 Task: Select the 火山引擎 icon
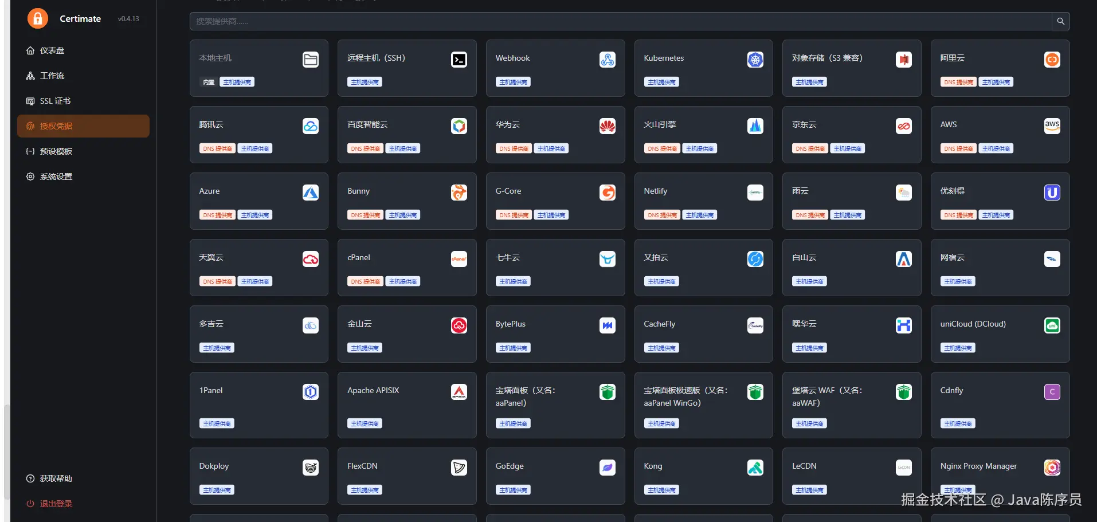(755, 126)
